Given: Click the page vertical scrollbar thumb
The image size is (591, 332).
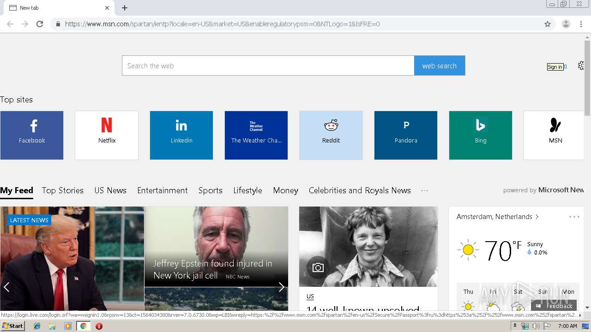Looking at the screenshot, I should (587, 78).
